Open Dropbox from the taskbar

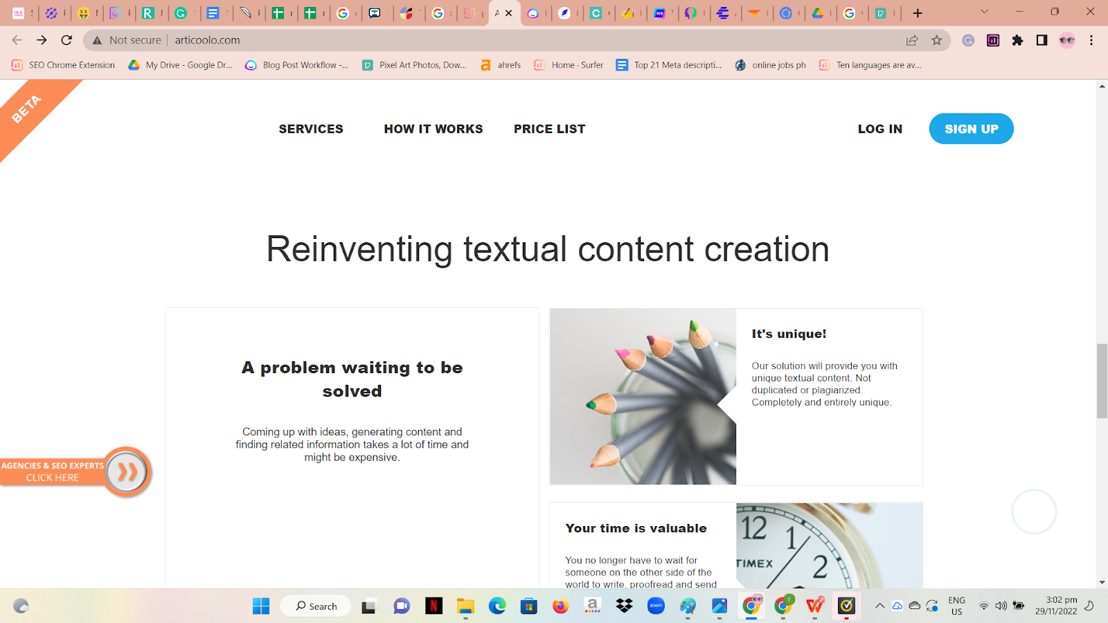click(x=624, y=606)
